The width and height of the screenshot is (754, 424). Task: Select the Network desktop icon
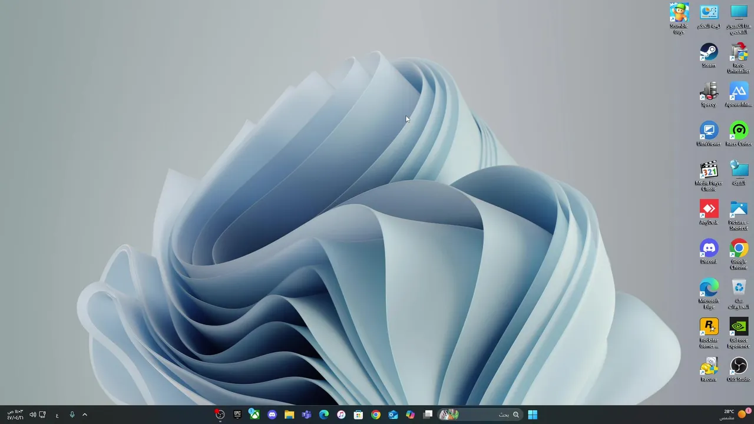tap(739, 173)
